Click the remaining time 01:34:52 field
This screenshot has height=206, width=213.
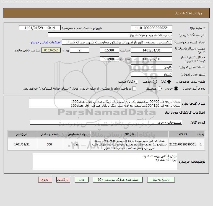point(51,50)
